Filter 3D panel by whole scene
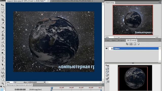162x91 pixels. [127, 44]
